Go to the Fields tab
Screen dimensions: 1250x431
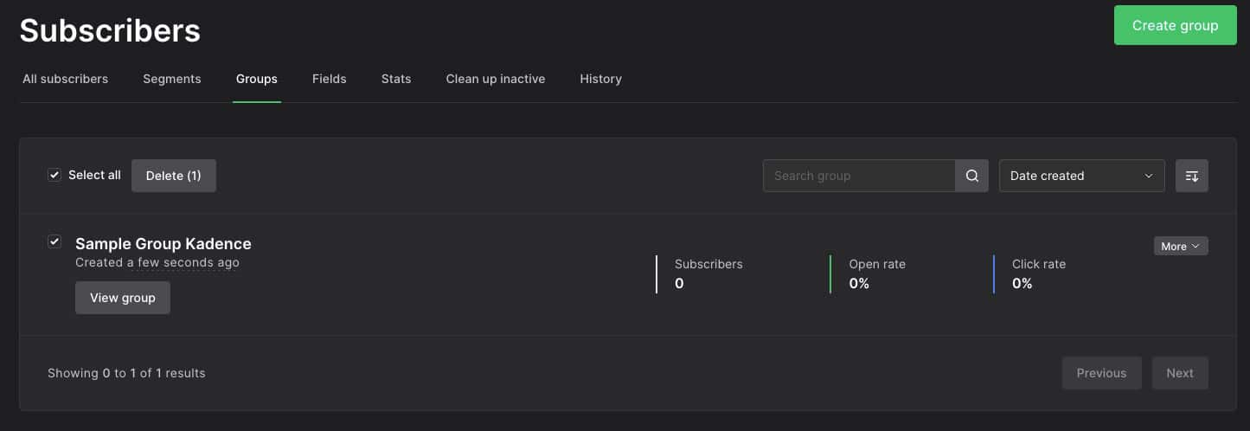tap(330, 79)
